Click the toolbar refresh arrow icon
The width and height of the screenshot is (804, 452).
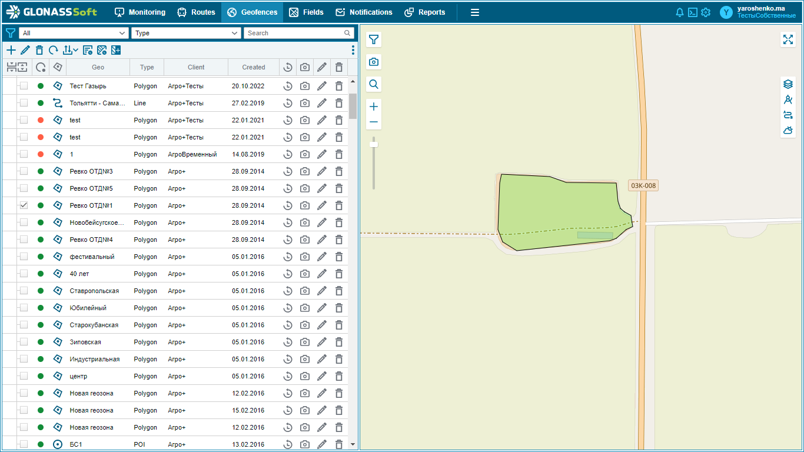pos(54,51)
